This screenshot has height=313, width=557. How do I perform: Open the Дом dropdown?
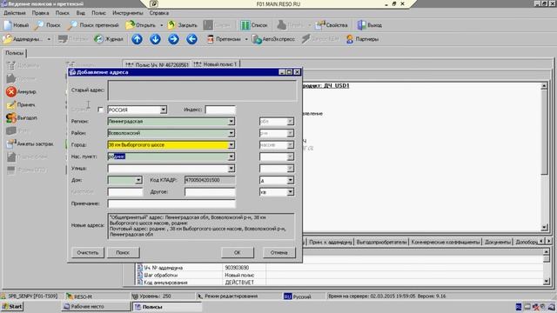[x=138, y=180]
